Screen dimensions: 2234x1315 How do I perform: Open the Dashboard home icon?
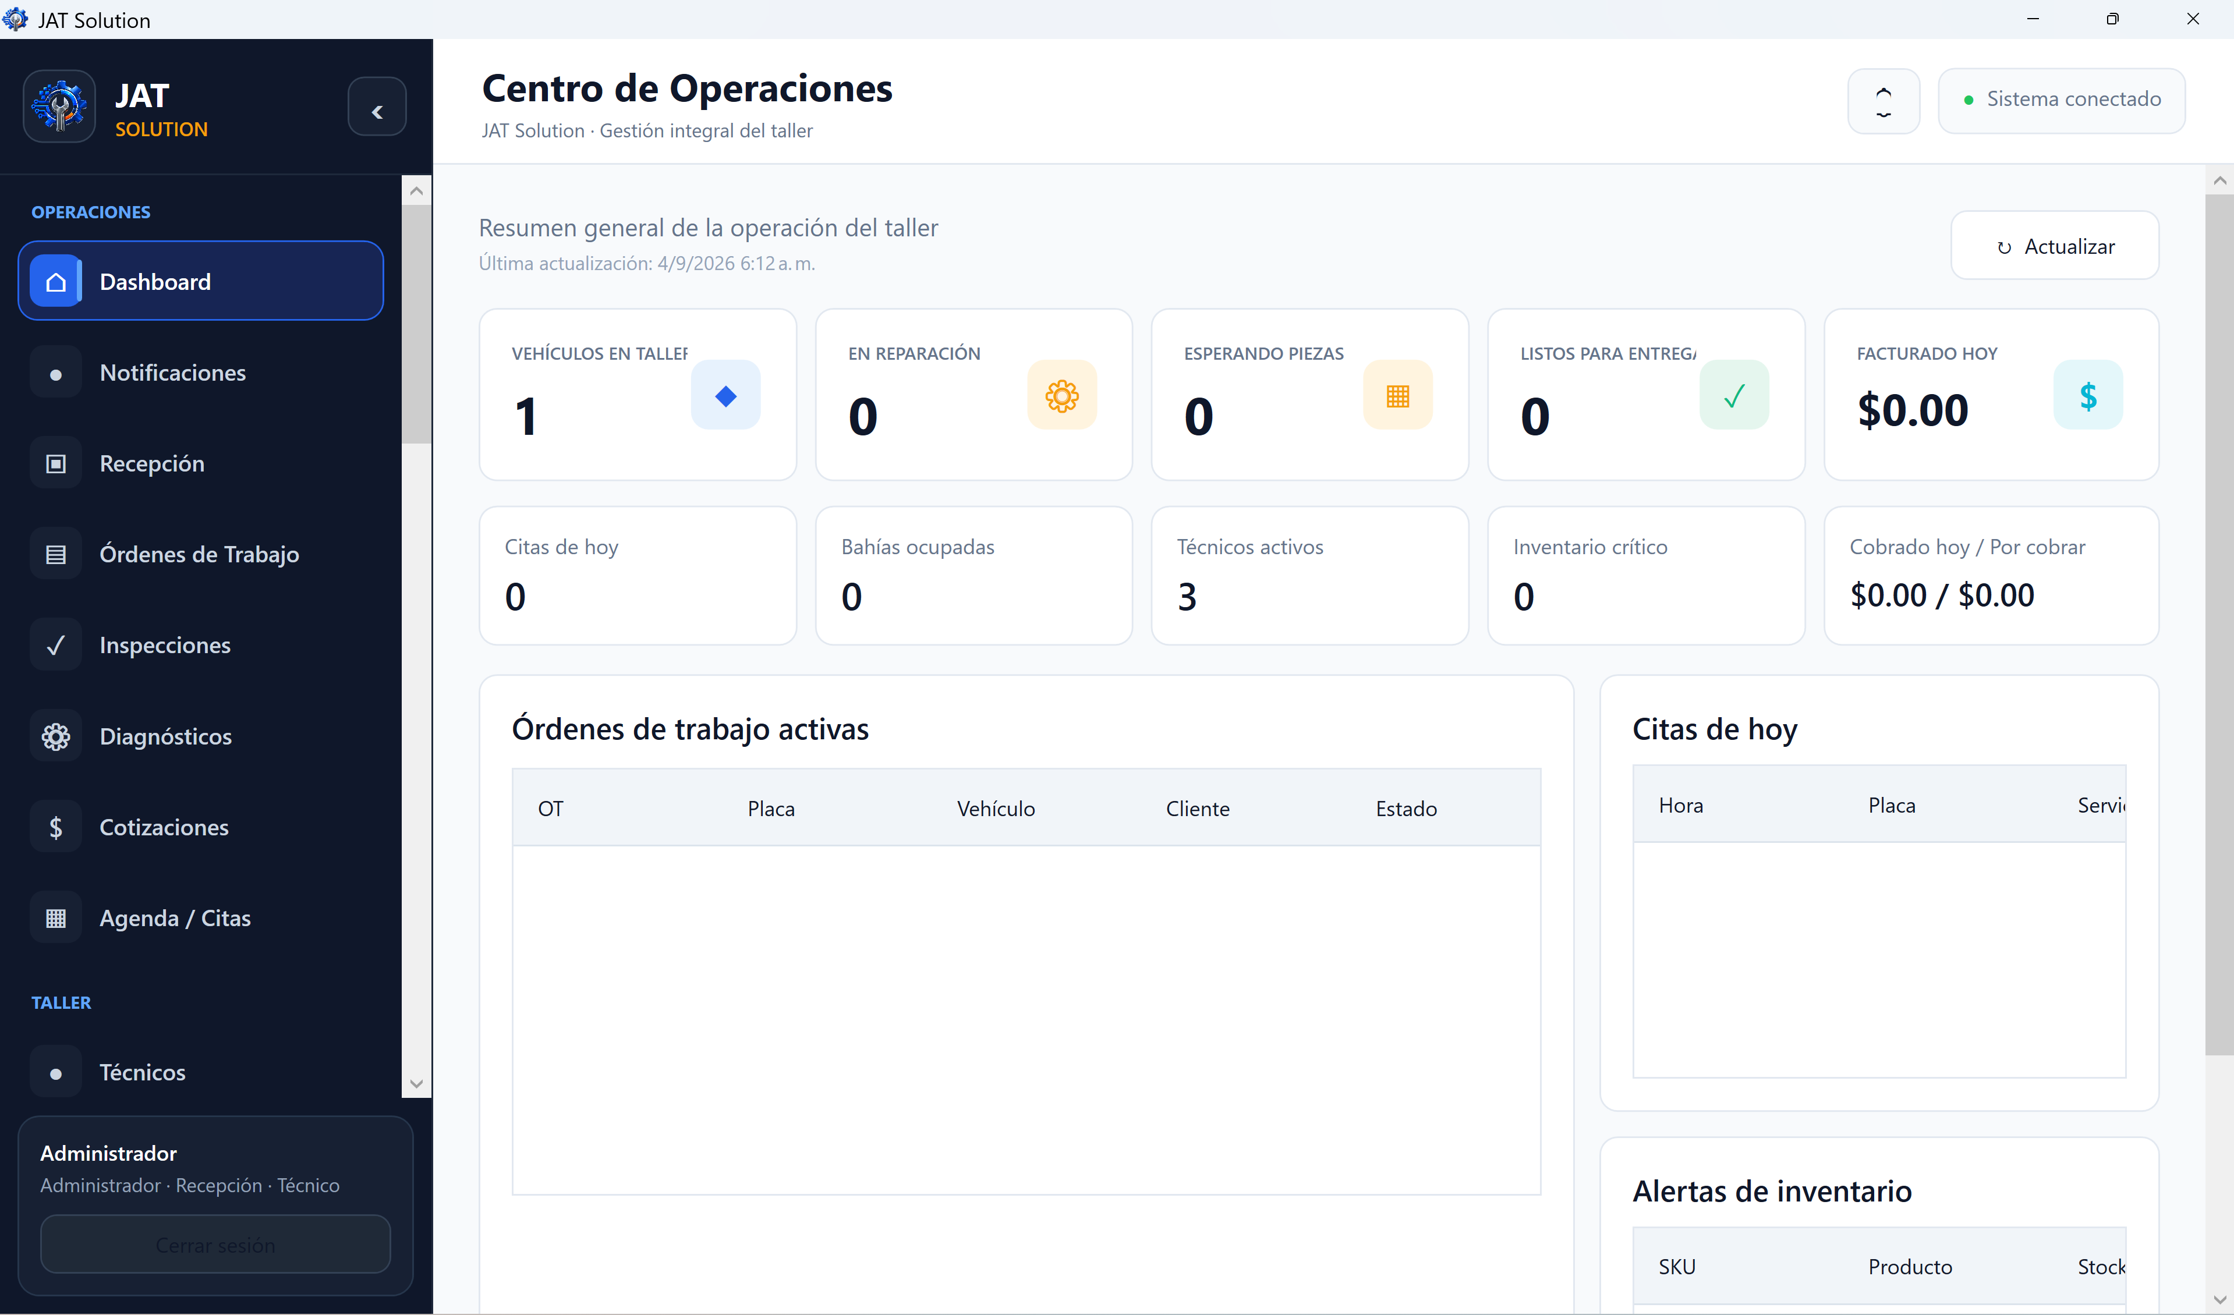point(56,282)
